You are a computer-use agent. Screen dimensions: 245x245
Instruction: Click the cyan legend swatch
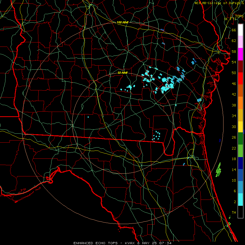(x=240, y=200)
